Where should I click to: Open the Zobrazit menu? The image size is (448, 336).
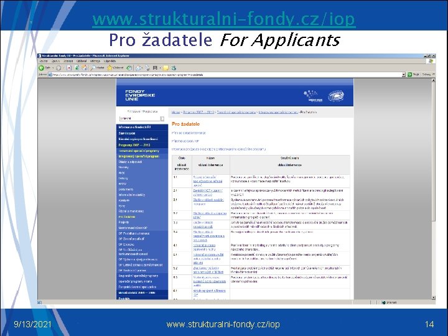tap(68, 61)
